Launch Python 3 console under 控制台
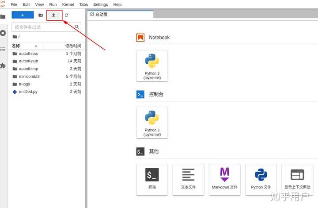This screenshot has height=208, width=318. pyautogui.click(x=152, y=123)
